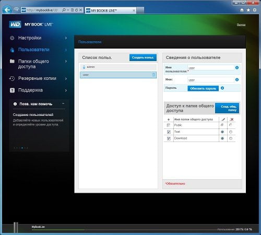The image size is (261, 235).
Task: Click the Создать польз. button
Action: pyautogui.click(x=143, y=57)
